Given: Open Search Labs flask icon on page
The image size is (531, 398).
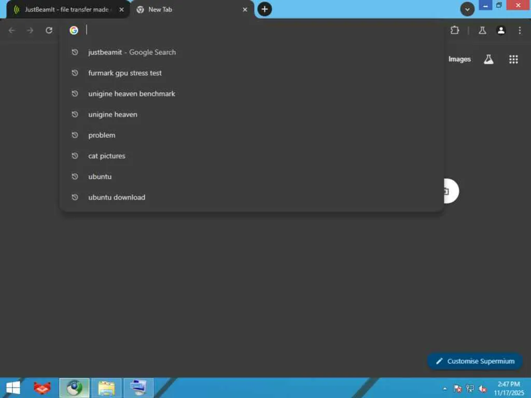Looking at the screenshot, I should (488, 59).
